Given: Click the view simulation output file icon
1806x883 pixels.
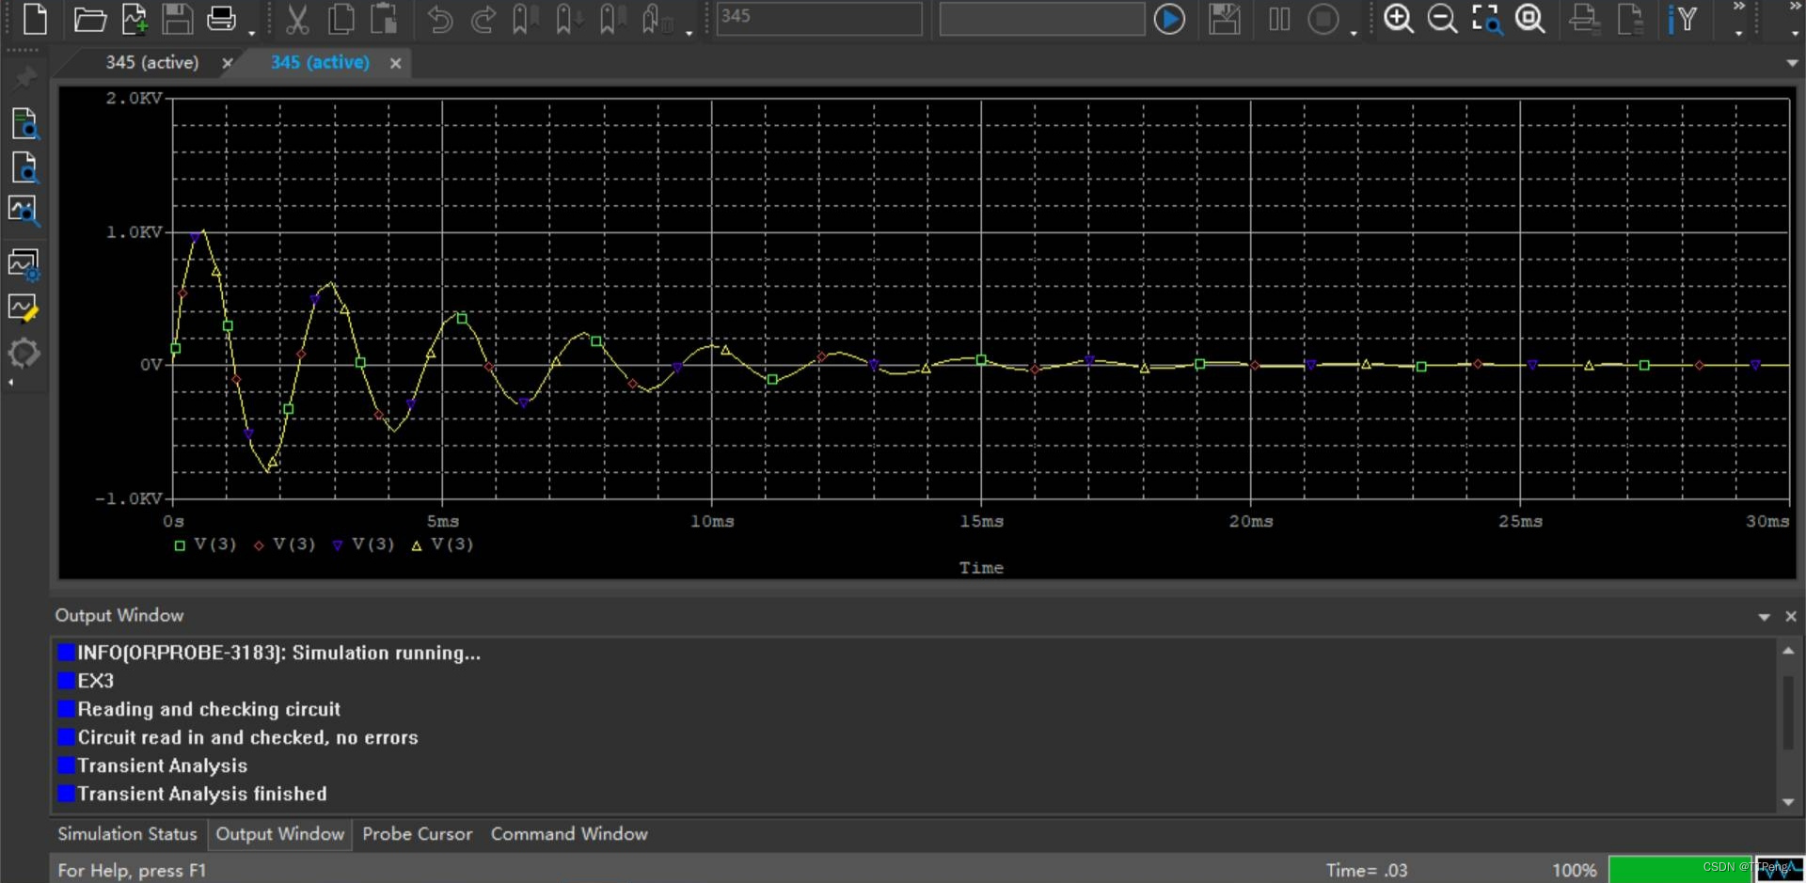Looking at the screenshot, I should [x=24, y=124].
